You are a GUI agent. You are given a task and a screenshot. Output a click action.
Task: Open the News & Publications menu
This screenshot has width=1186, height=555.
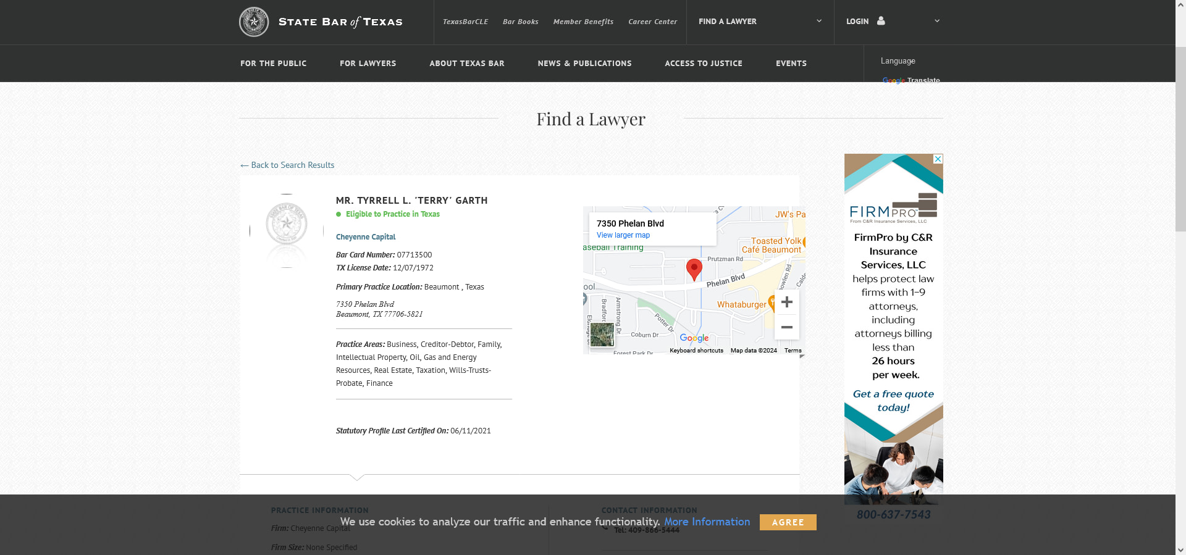[584, 64]
